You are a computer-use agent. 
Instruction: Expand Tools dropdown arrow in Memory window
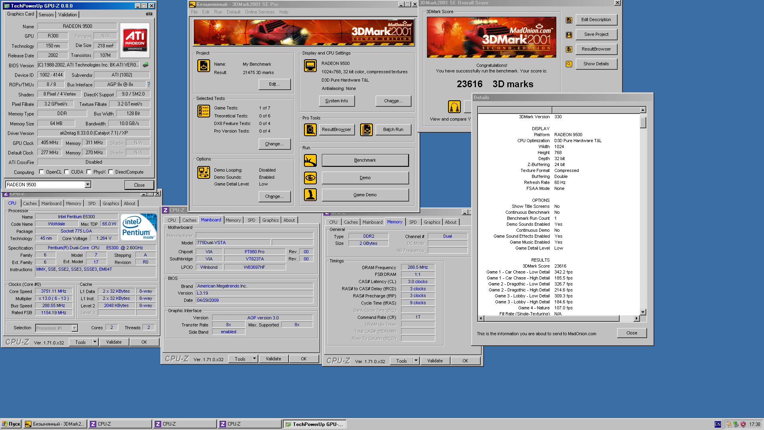[x=416, y=361]
